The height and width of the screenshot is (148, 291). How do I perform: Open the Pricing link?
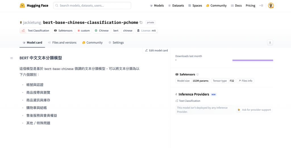tap(250, 6)
